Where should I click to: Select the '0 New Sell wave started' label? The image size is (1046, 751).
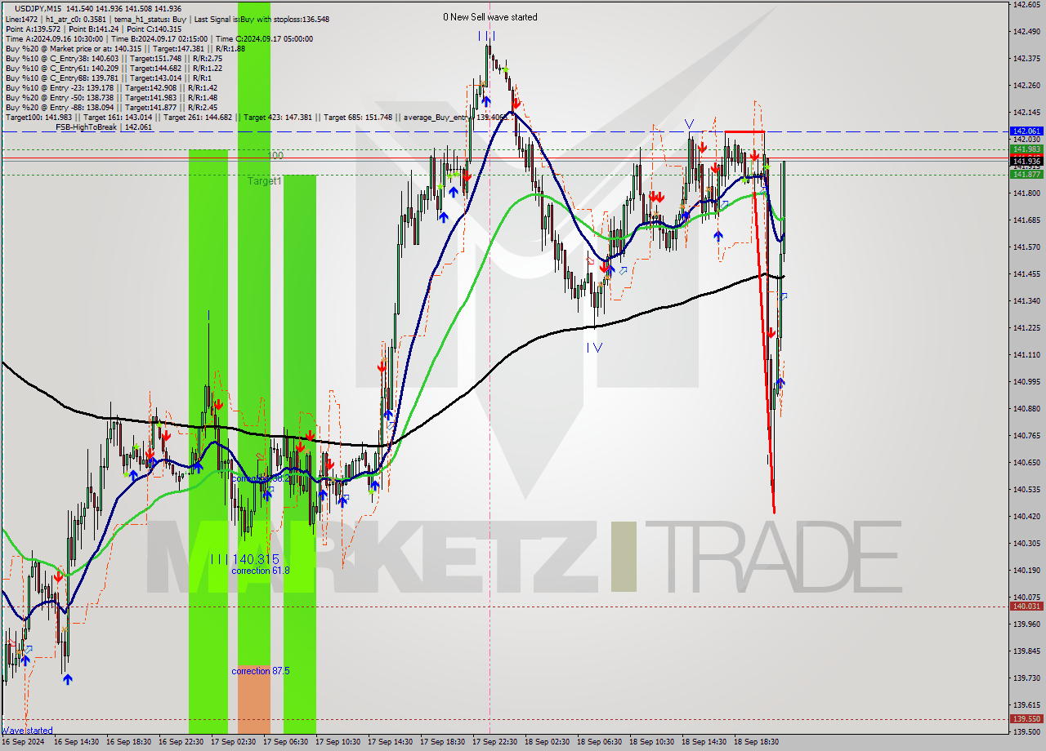[x=490, y=17]
